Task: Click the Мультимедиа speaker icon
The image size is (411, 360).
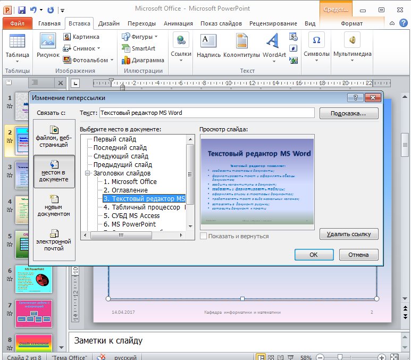Action: (353, 40)
